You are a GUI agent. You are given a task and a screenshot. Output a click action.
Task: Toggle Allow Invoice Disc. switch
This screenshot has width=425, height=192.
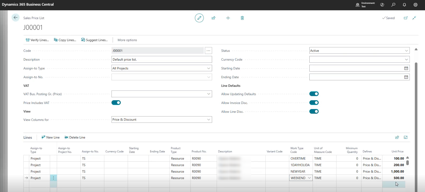click(314, 103)
